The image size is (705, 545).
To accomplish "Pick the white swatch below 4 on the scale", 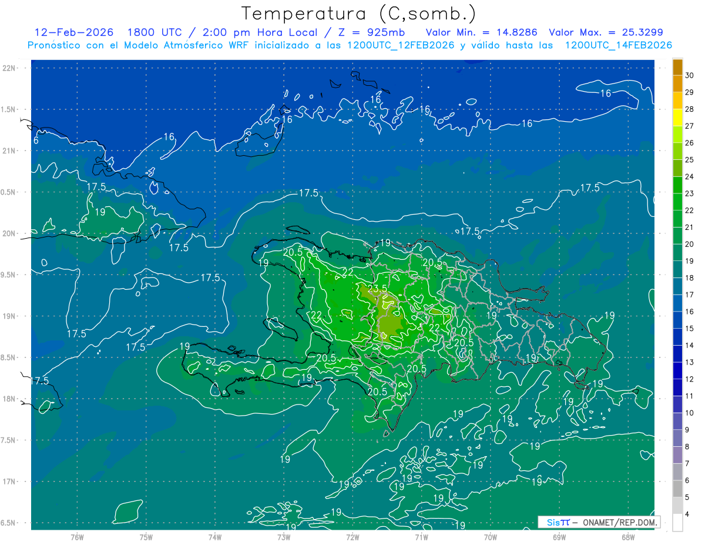I will [677, 523].
